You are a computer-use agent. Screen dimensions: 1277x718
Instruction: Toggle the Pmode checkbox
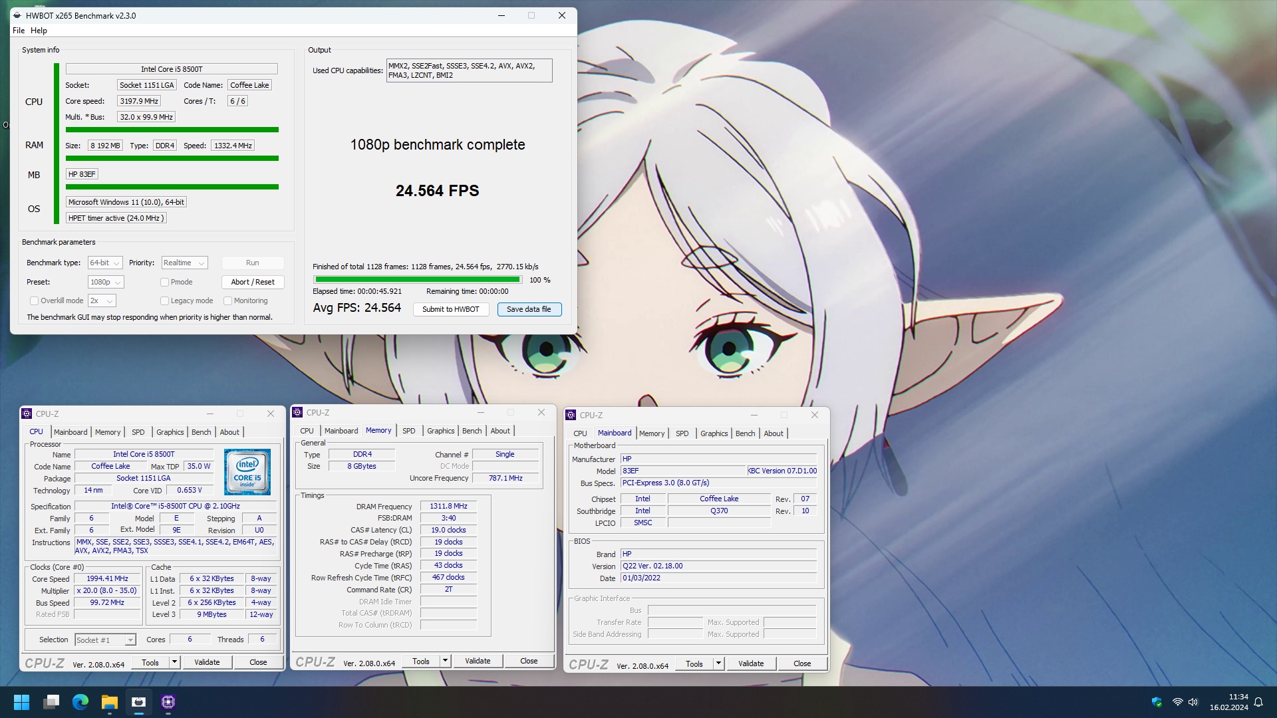pyautogui.click(x=164, y=283)
